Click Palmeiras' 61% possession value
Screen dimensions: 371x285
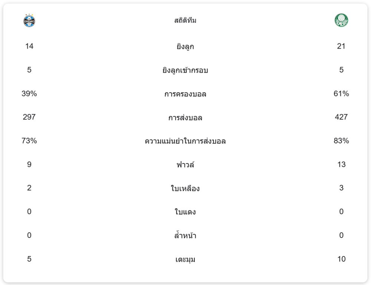click(x=341, y=94)
